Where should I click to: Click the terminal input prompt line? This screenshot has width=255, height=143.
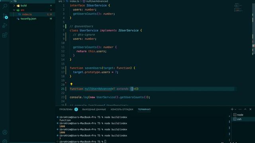(x=82, y=141)
